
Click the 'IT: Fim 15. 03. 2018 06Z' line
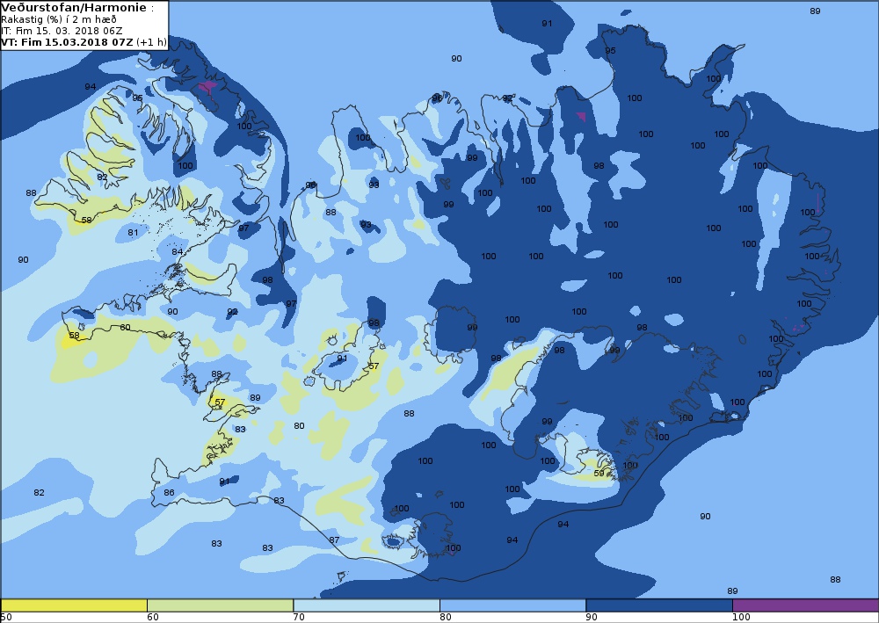[x=62, y=31]
